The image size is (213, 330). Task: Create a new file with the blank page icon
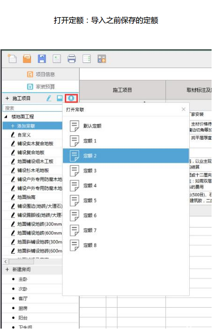pos(12,59)
